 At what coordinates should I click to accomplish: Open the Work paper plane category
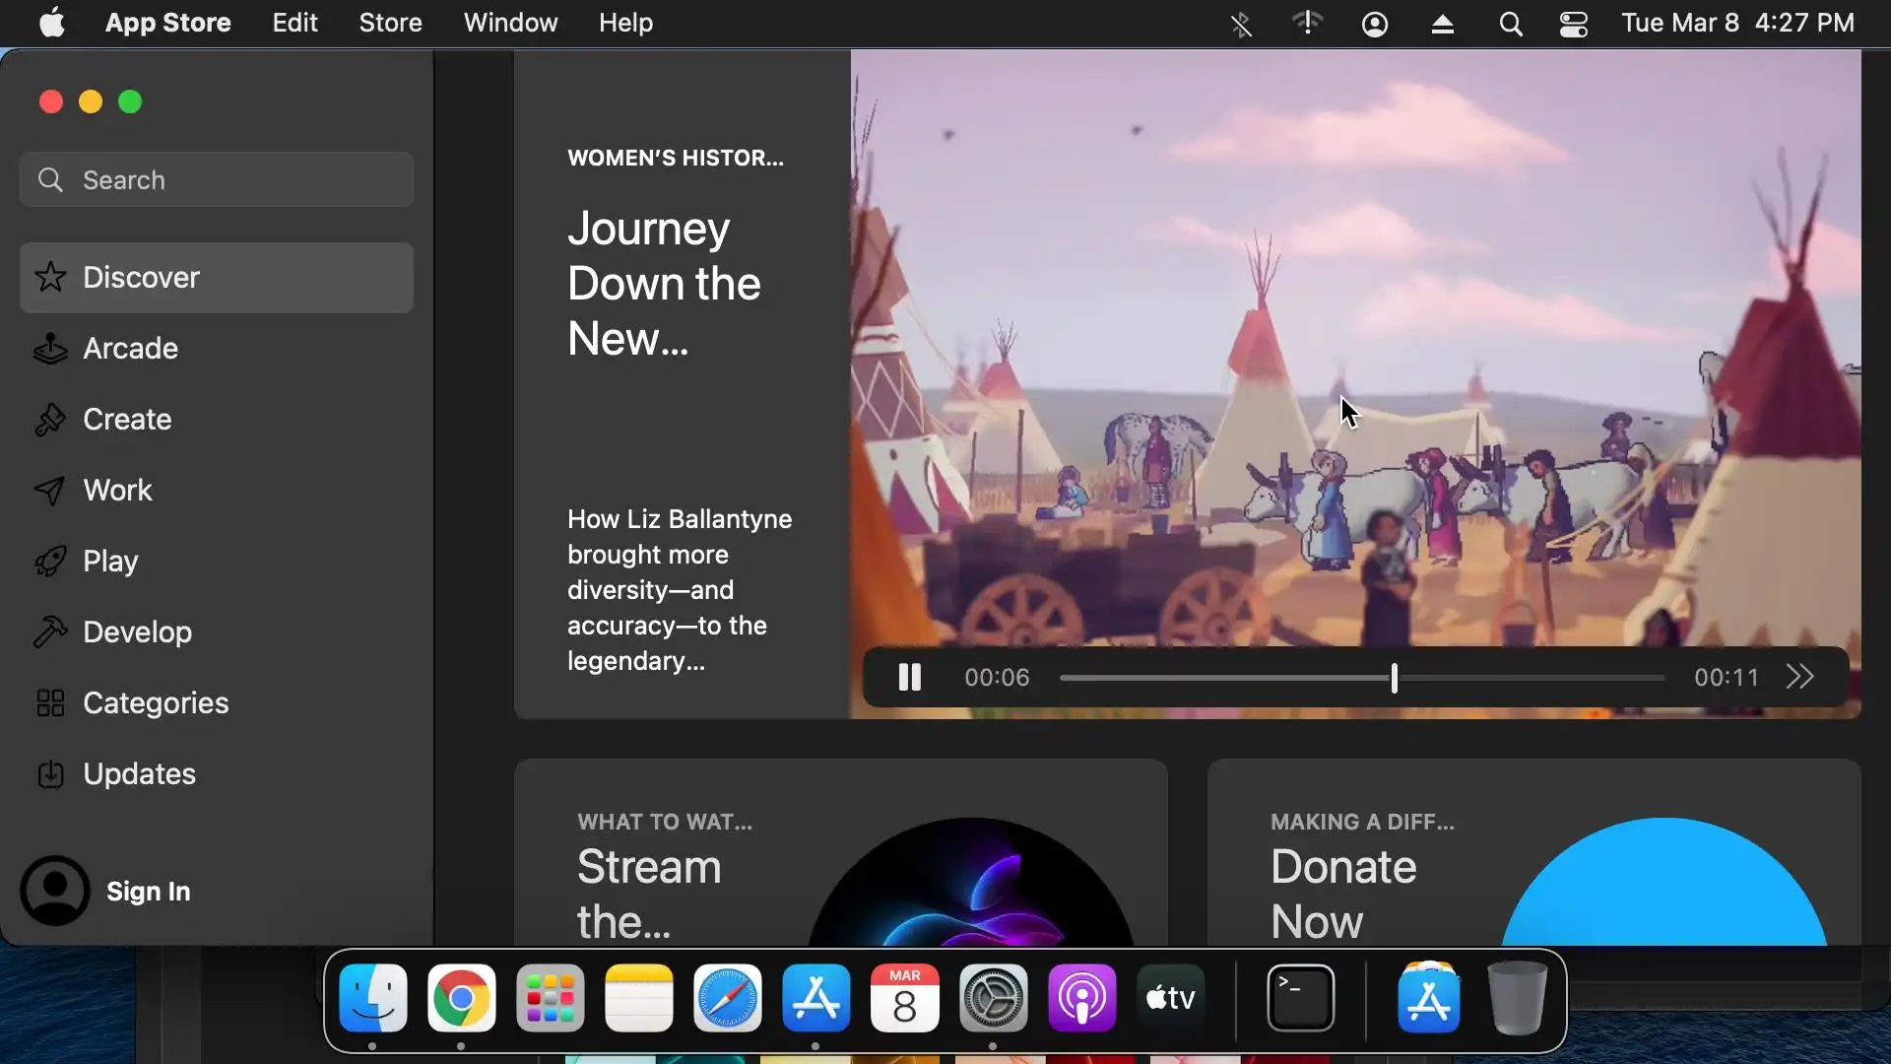coord(117,491)
